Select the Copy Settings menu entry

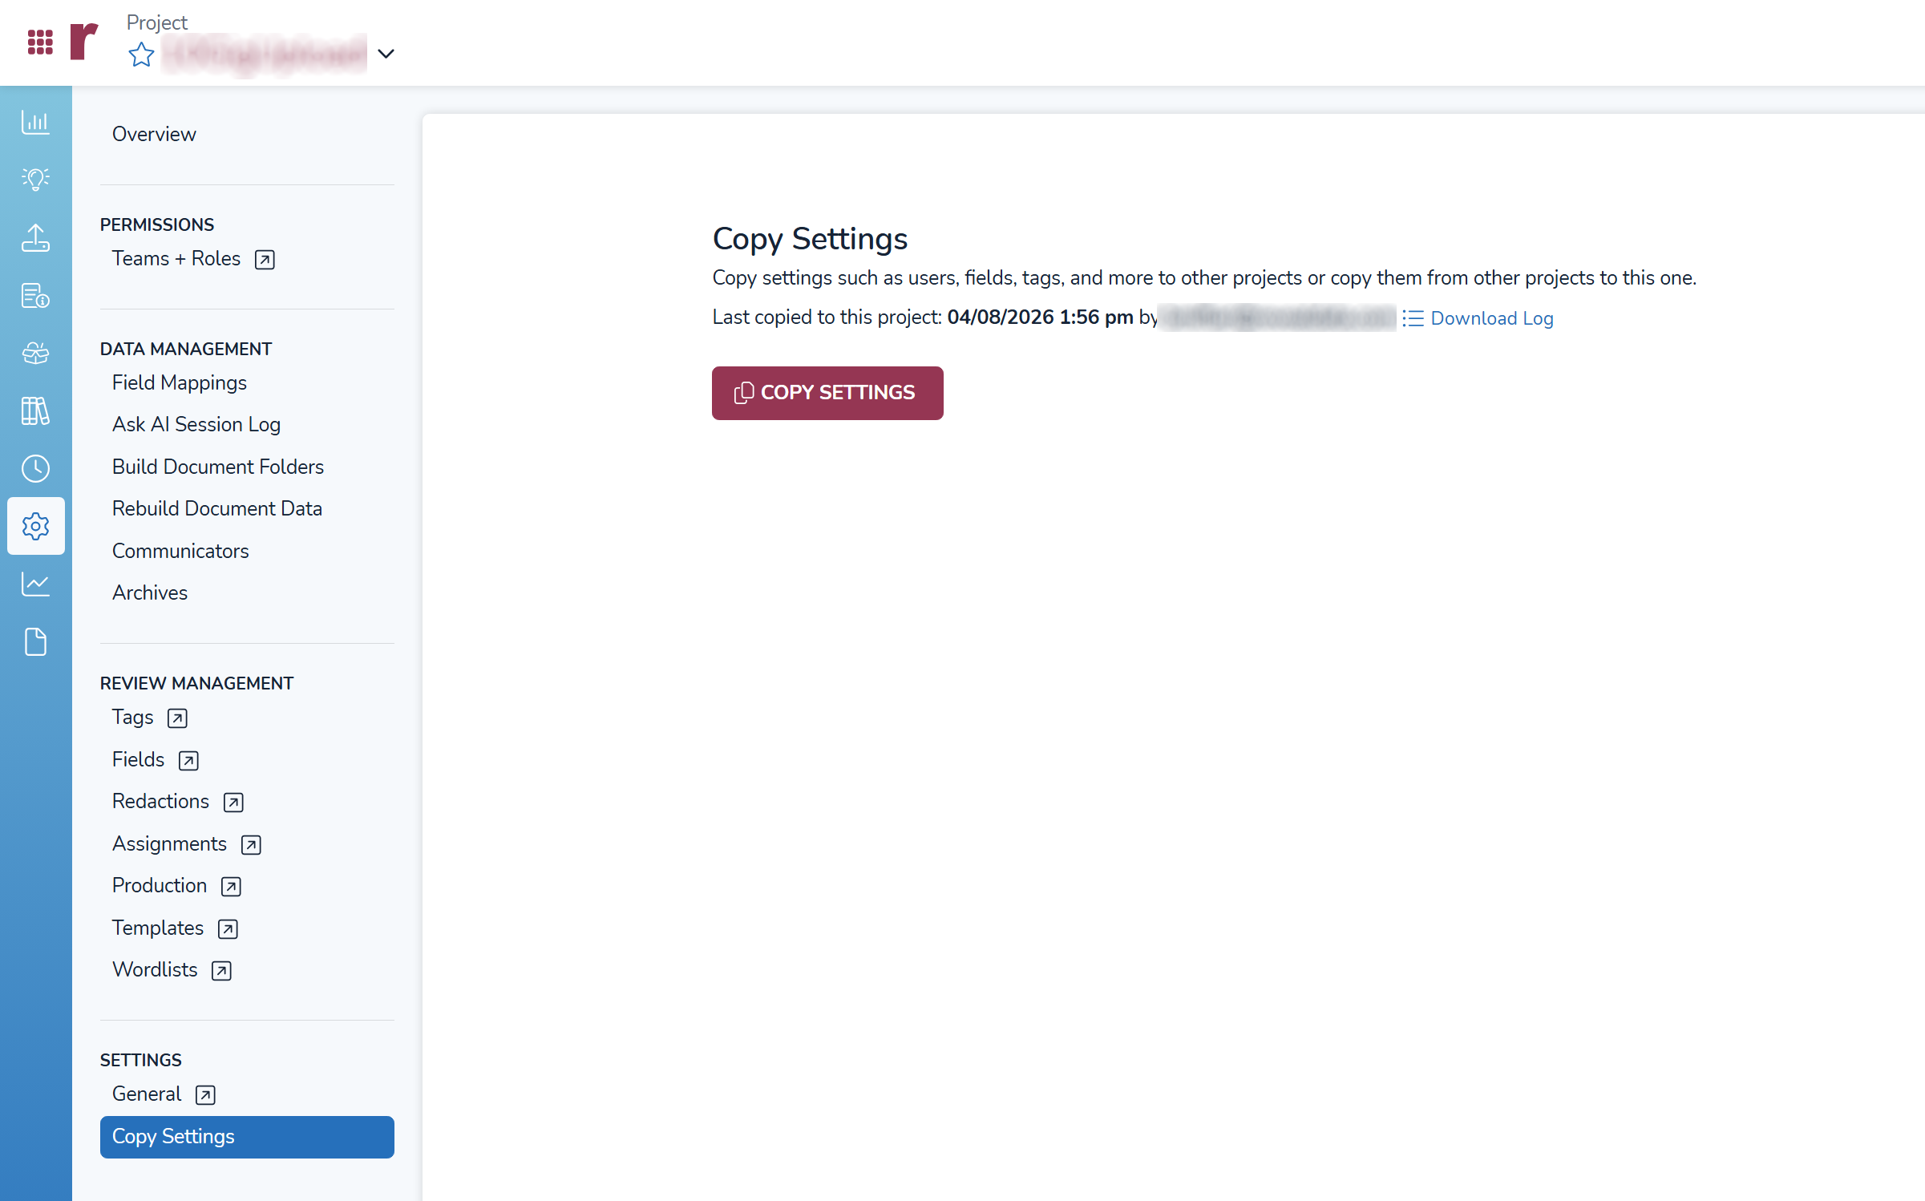click(x=247, y=1136)
